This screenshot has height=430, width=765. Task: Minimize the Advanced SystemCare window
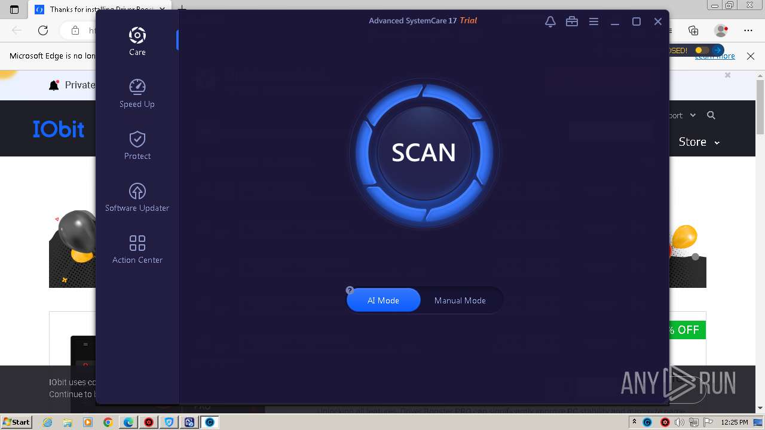pos(615,21)
